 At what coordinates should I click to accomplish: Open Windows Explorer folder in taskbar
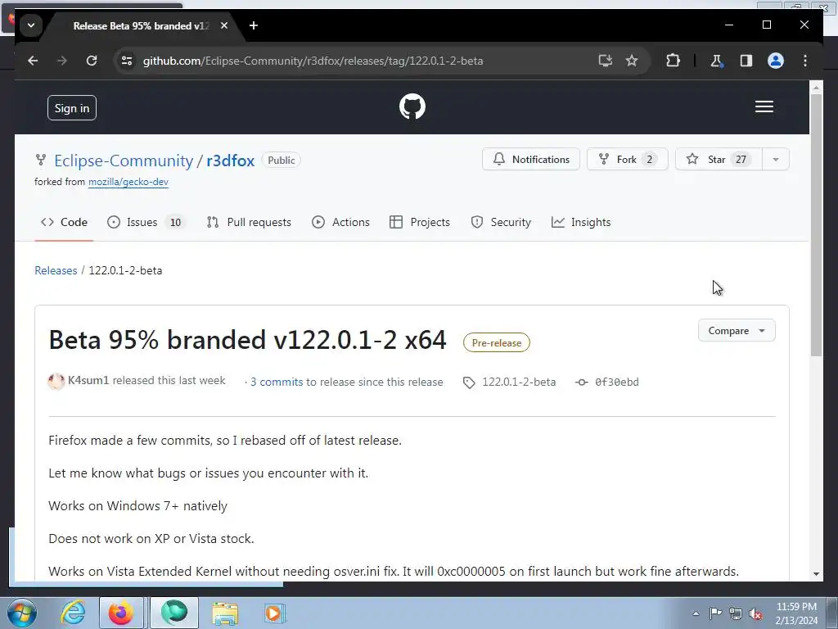225,613
